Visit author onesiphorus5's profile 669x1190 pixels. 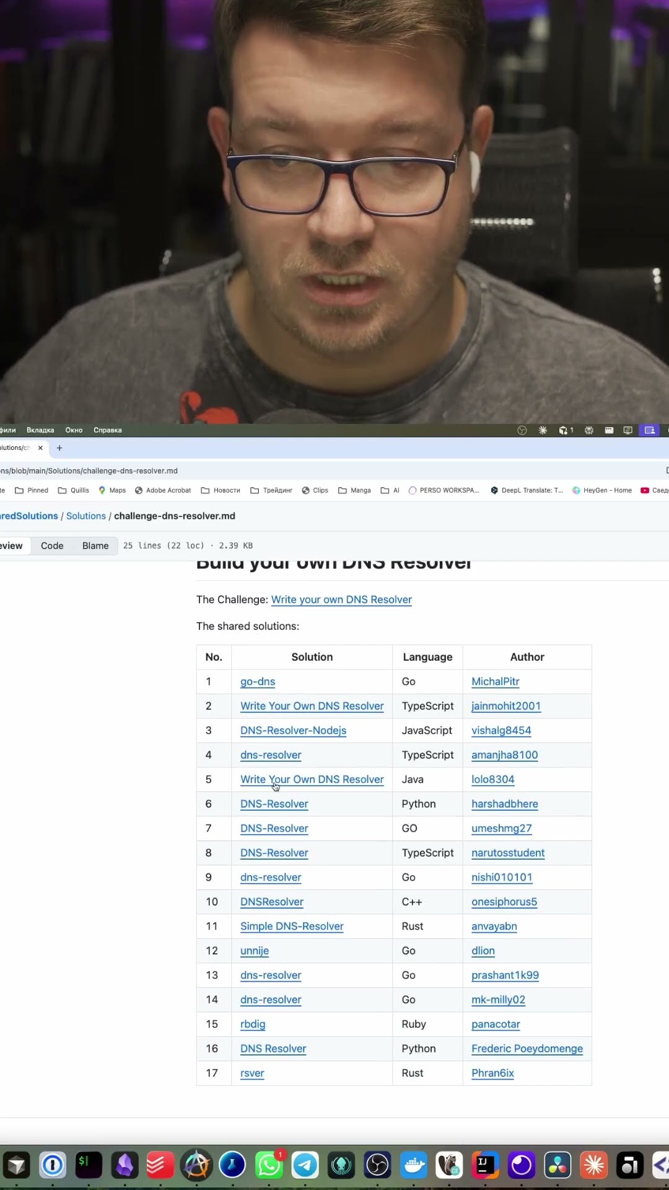click(504, 902)
